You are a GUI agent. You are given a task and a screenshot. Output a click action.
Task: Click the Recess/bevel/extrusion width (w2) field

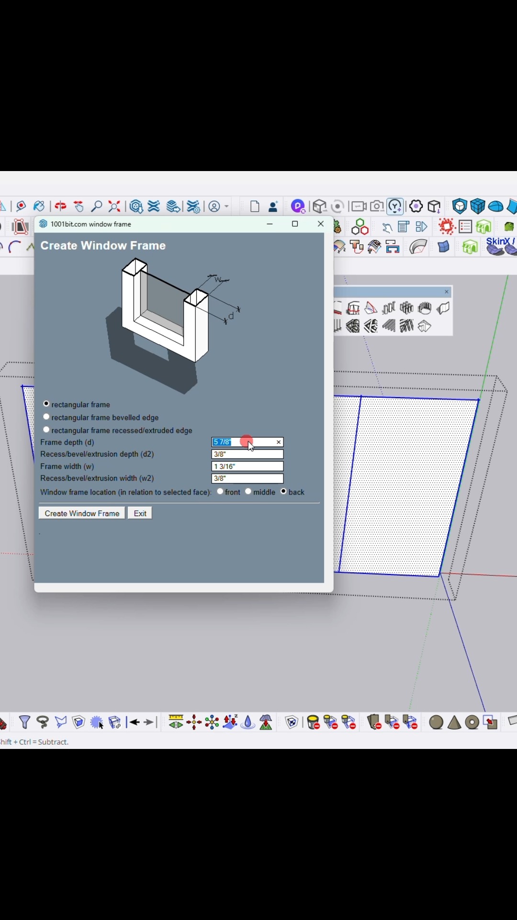click(x=247, y=478)
